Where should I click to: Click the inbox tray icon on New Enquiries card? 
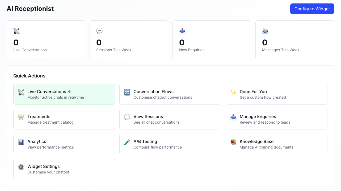(182, 31)
